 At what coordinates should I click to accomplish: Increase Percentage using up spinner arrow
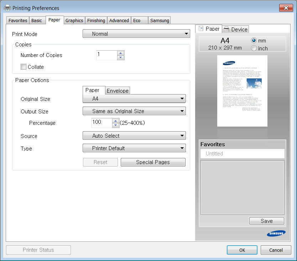pos(115,121)
